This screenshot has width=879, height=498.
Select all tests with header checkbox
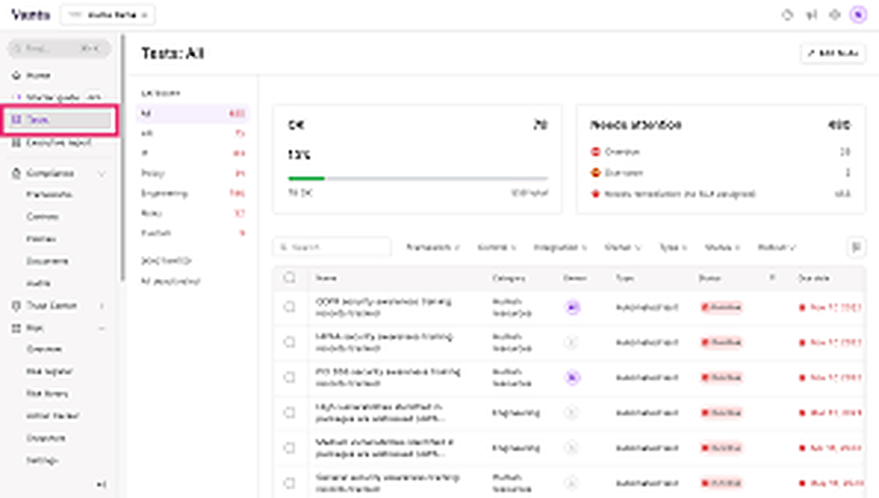pos(289,277)
